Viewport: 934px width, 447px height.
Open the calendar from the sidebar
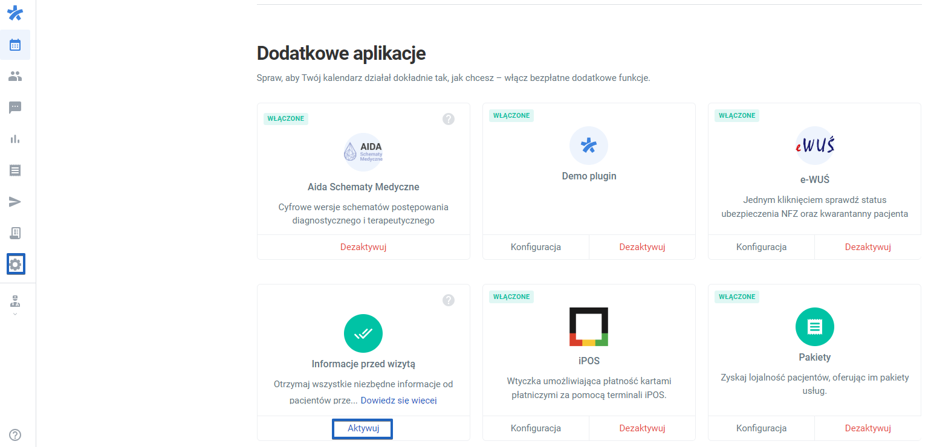pos(15,44)
